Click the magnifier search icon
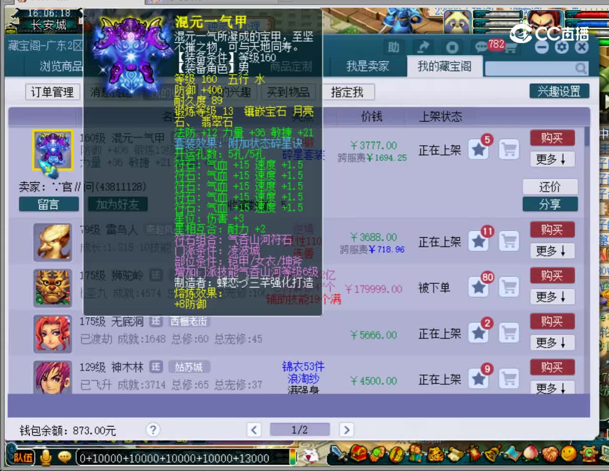 point(581,69)
